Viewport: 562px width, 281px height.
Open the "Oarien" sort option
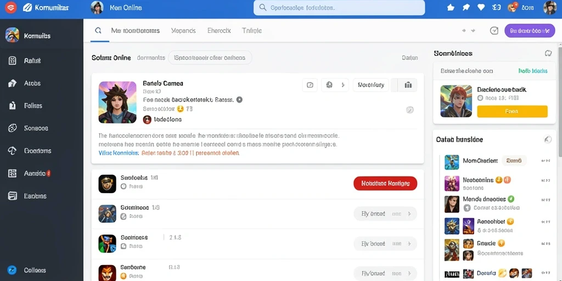[x=409, y=57]
